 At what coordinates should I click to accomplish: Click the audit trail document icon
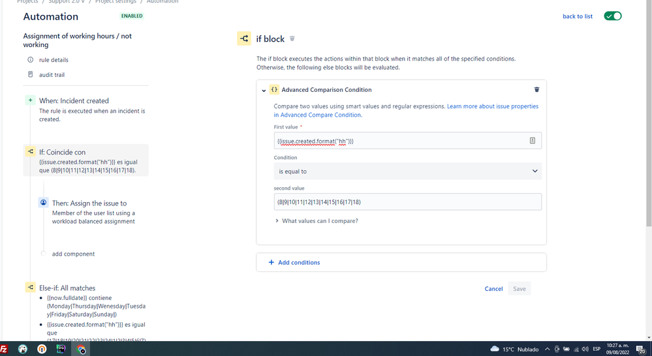pyautogui.click(x=31, y=74)
